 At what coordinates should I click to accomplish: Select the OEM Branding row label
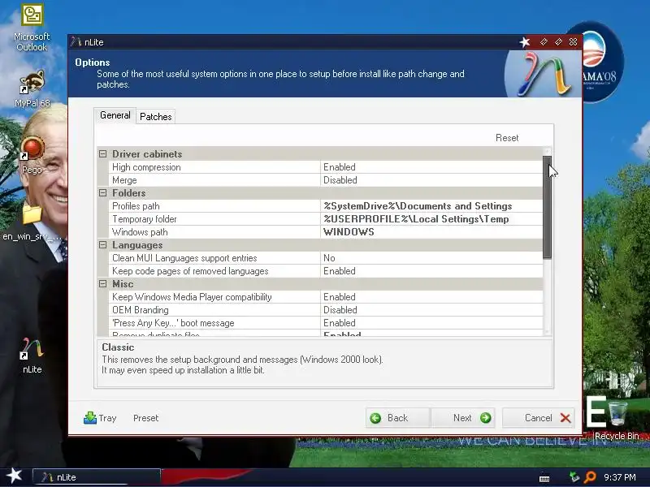140,310
